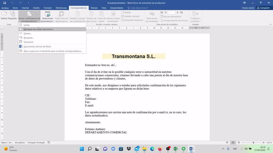Switch to the Referencias tab
The width and height of the screenshot is (273, 153).
tap(61, 8)
